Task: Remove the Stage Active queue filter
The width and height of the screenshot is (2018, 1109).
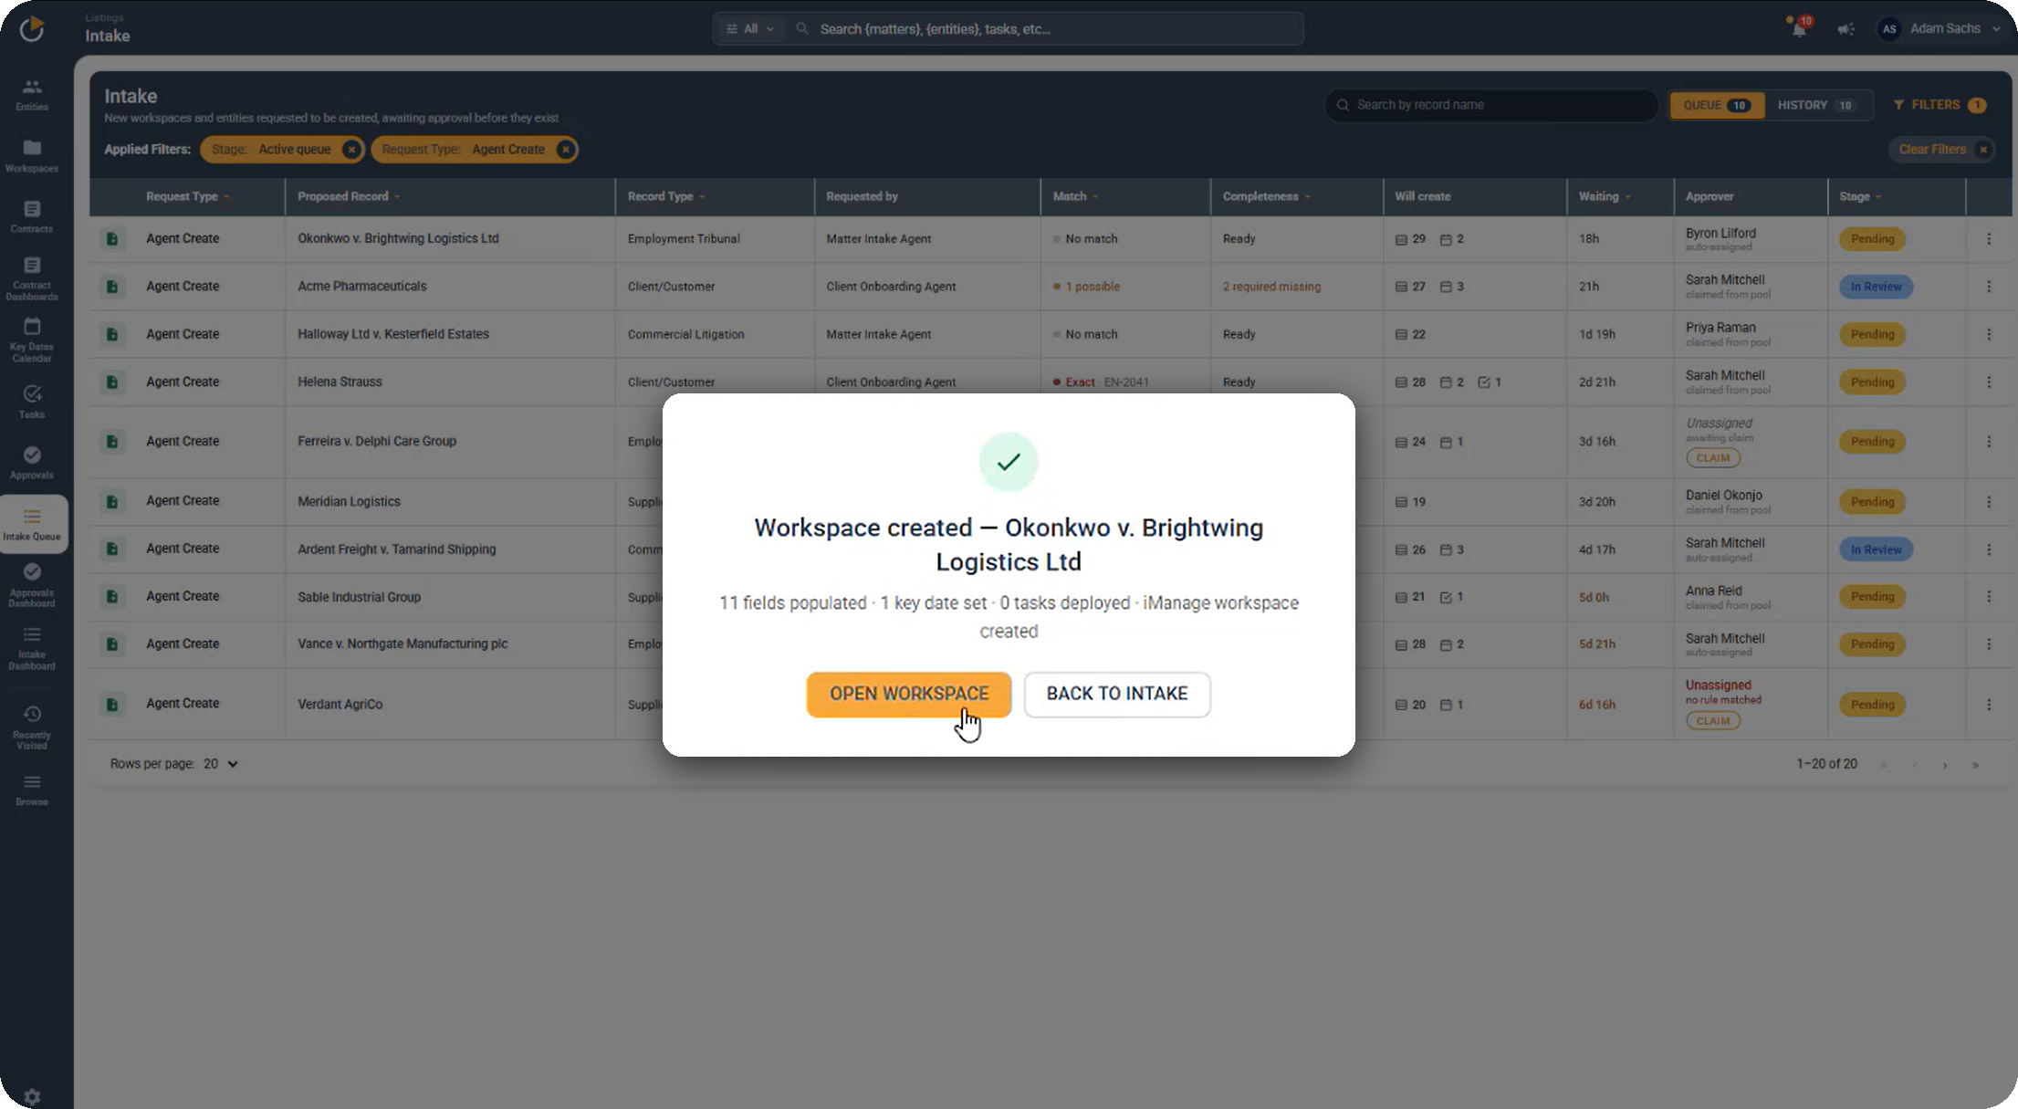Action: tap(351, 150)
